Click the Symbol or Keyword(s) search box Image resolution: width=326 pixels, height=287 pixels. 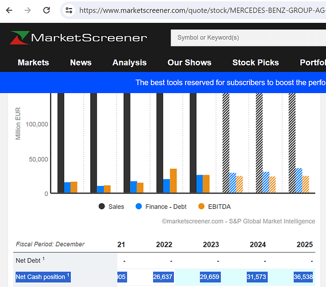[x=249, y=38]
